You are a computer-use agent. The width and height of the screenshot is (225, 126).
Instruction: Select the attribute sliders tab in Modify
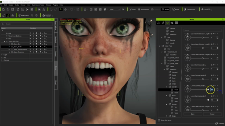click(159, 23)
